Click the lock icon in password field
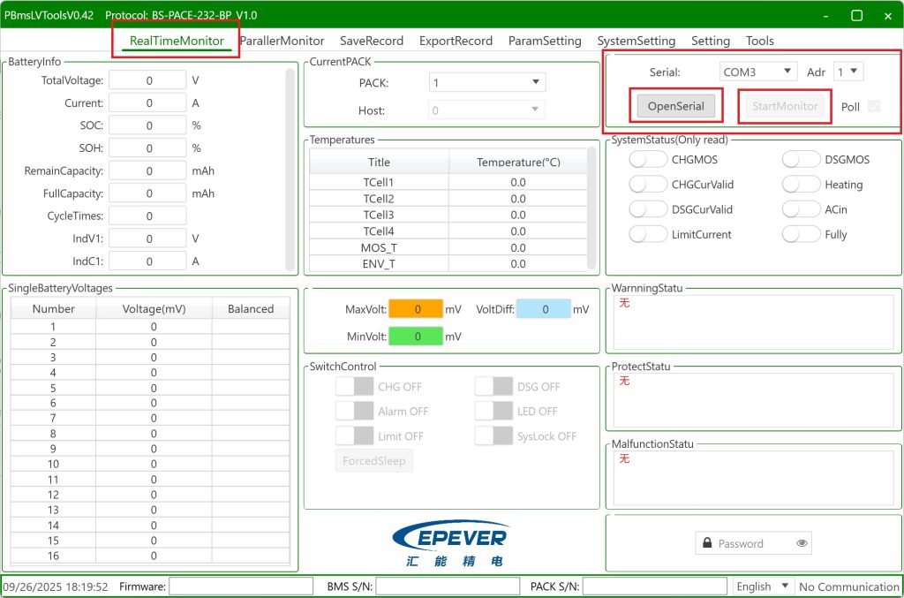Image resolution: width=904 pixels, height=598 pixels. click(706, 543)
